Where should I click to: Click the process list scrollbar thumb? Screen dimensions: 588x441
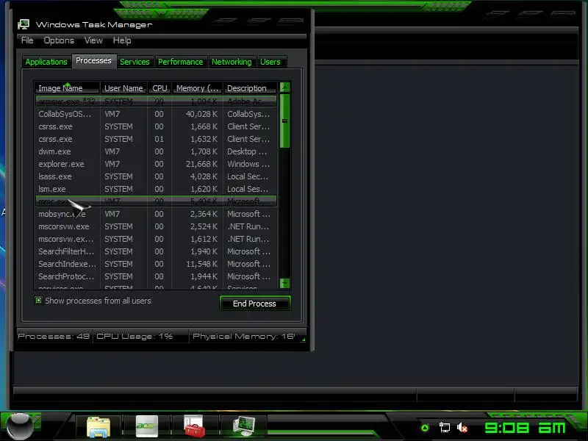click(x=284, y=121)
